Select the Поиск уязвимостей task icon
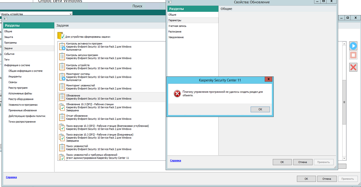 (x=62, y=148)
